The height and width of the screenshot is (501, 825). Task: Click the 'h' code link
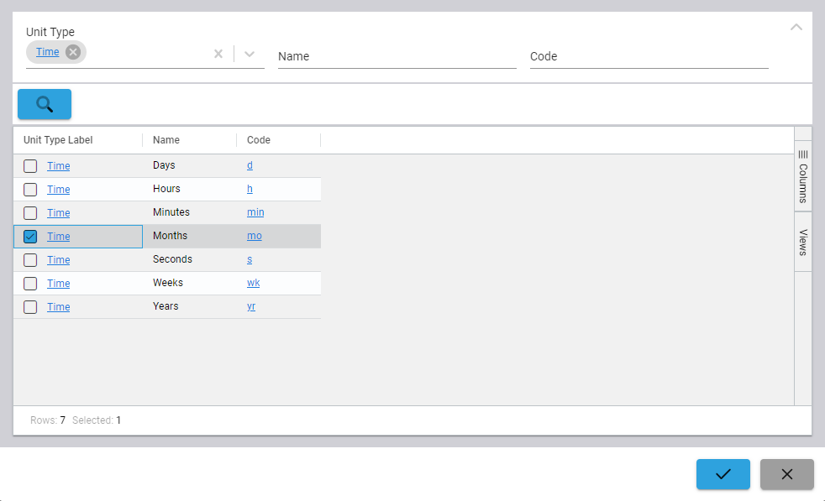pyautogui.click(x=250, y=189)
